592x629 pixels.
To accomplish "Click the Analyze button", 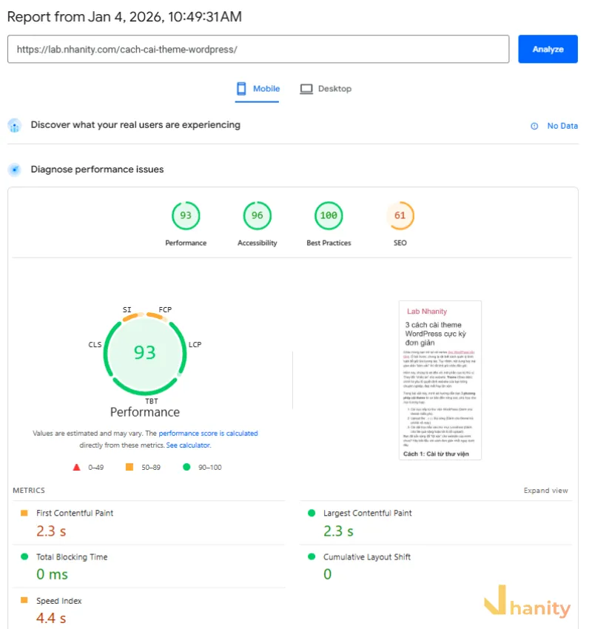I will [548, 49].
